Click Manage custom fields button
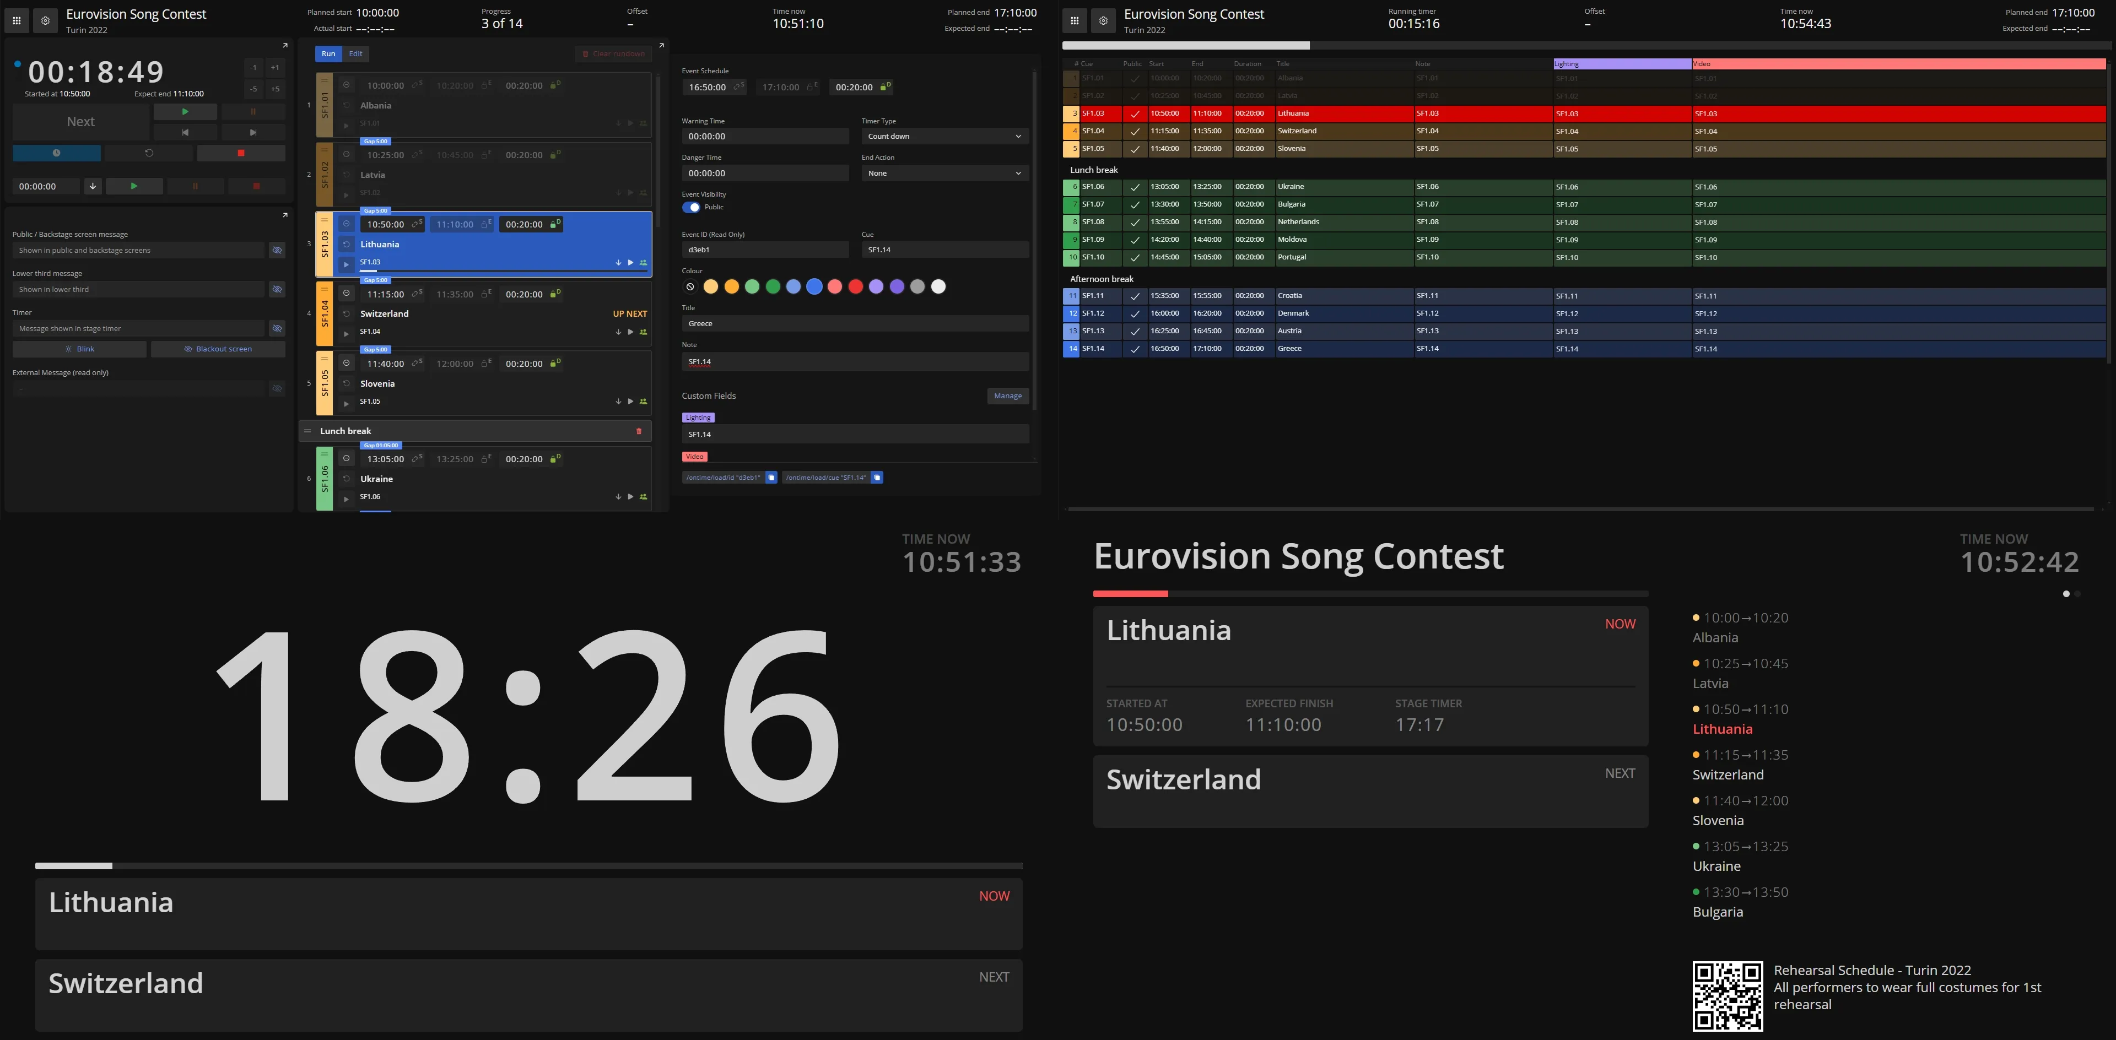The height and width of the screenshot is (1040, 2116). pyautogui.click(x=1007, y=396)
